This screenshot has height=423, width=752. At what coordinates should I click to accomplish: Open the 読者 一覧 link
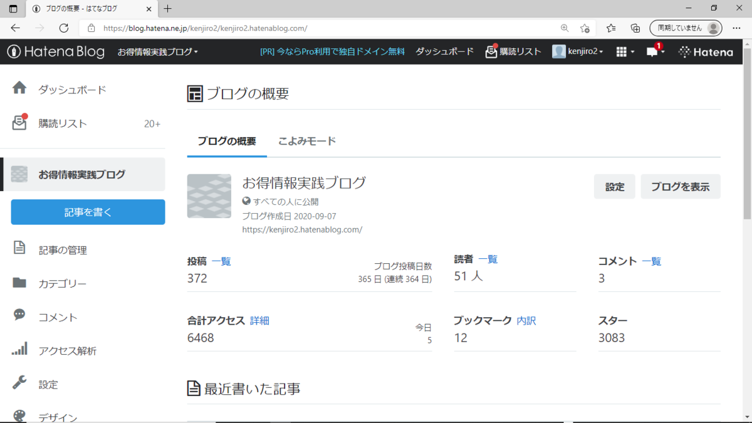pos(488,259)
